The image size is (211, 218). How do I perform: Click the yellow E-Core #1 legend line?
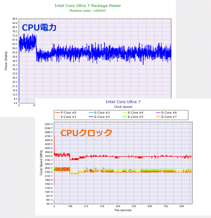click(58, 117)
